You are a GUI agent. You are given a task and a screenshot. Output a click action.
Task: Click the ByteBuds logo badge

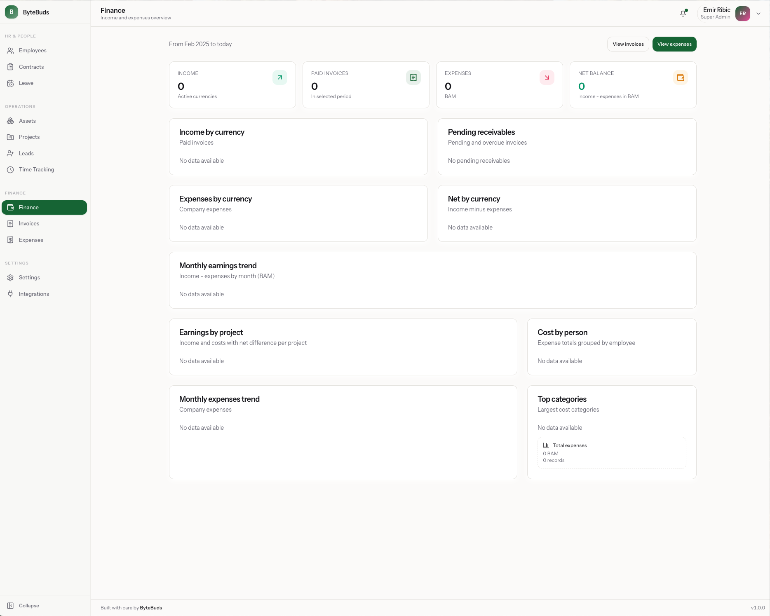coord(12,12)
